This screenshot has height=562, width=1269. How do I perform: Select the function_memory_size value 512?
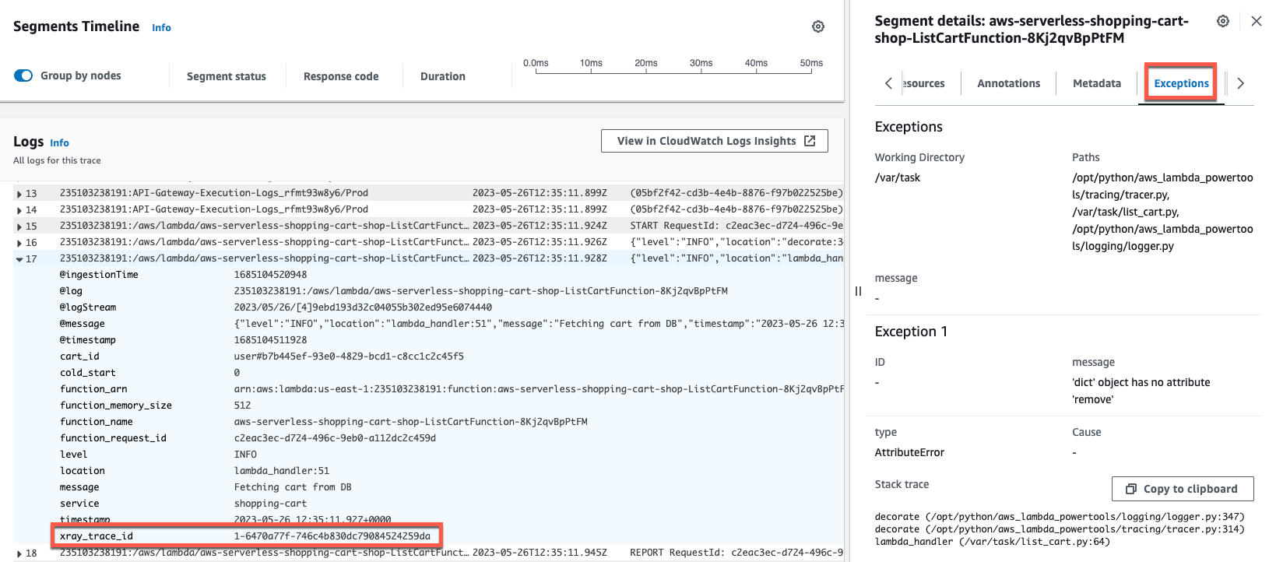pyautogui.click(x=243, y=406)
